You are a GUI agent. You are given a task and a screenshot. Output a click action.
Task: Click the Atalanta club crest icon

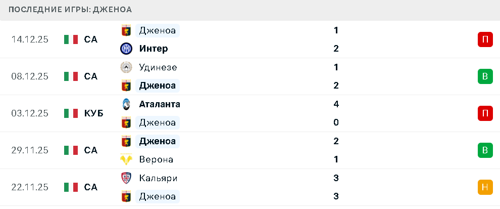126,104
